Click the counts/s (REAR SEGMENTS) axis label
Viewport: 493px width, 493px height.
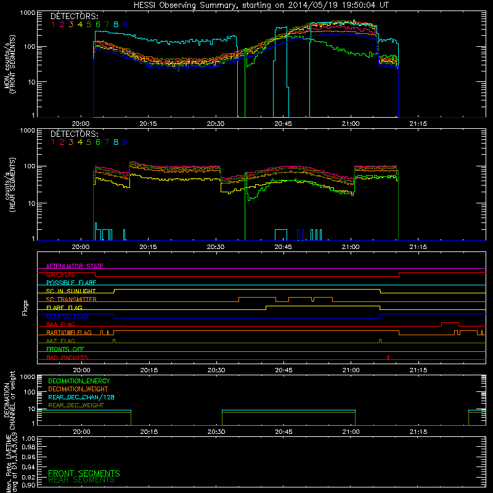pos(10,185)
